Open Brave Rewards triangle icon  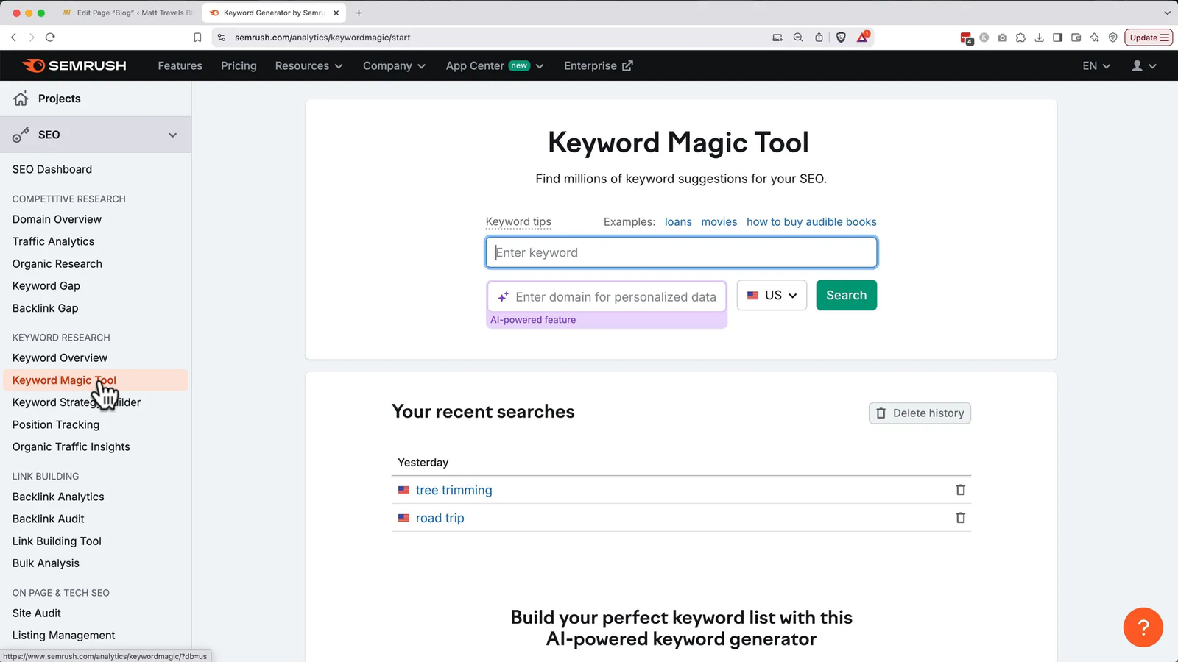click(862, 37)
